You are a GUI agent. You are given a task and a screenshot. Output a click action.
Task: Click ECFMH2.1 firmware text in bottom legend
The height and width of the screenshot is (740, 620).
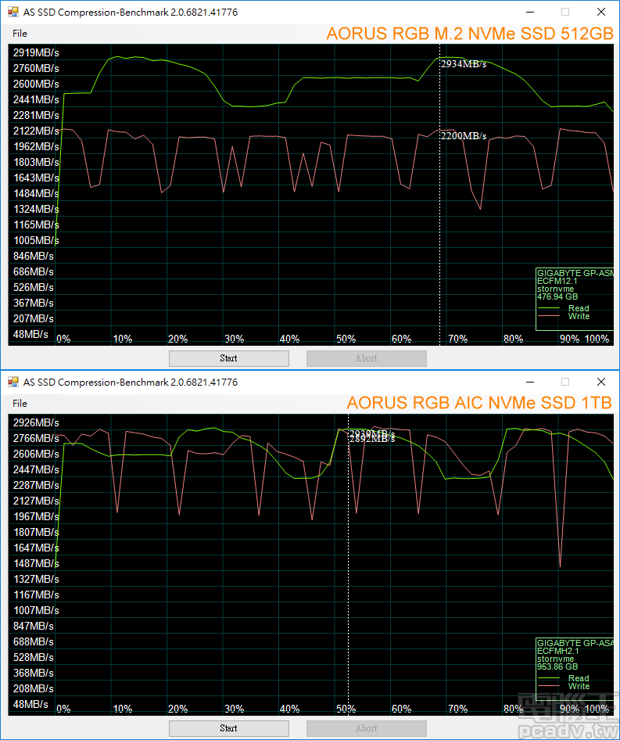click(x=557, y=651)
